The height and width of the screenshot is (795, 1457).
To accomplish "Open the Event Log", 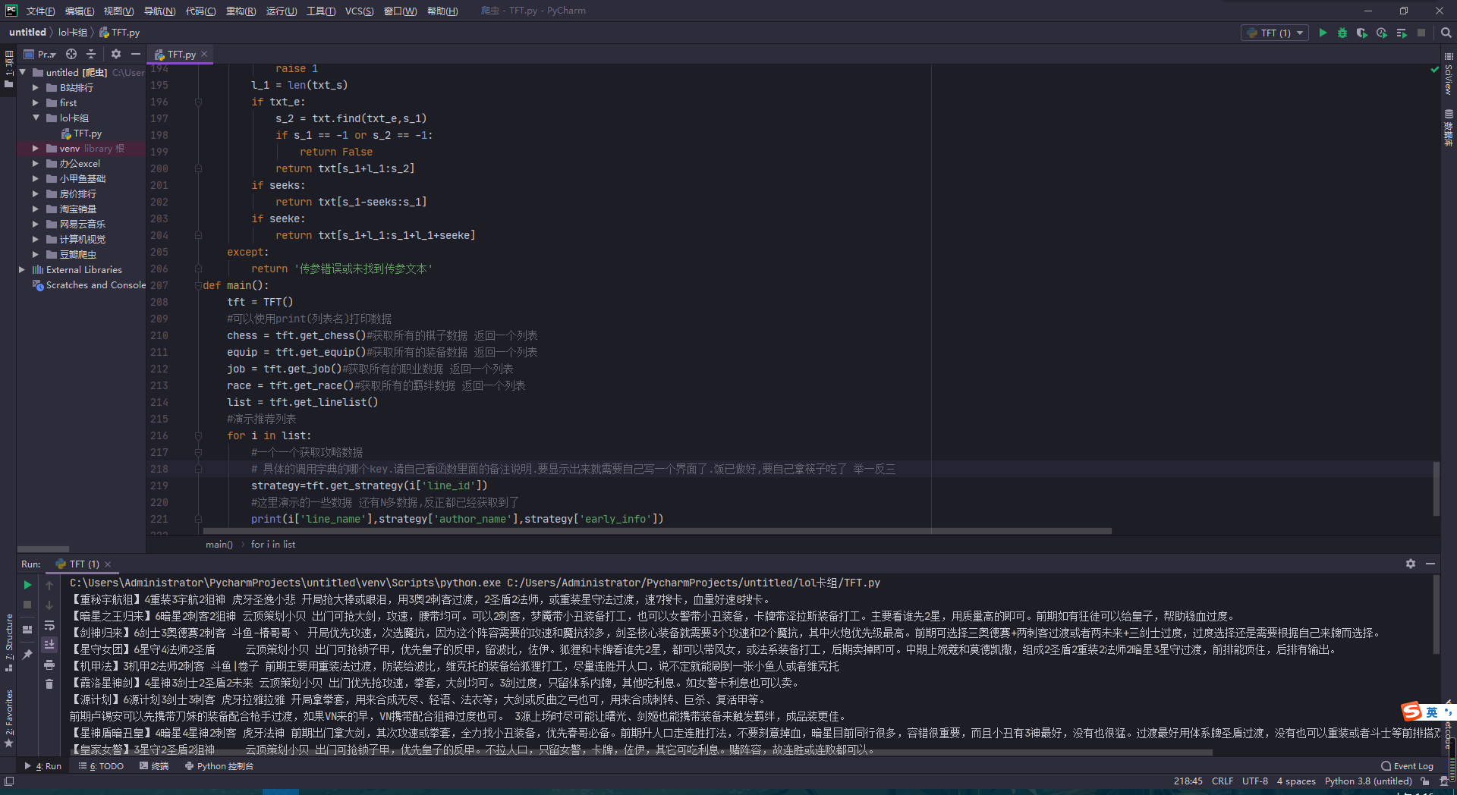I will tap(1407, 766).
